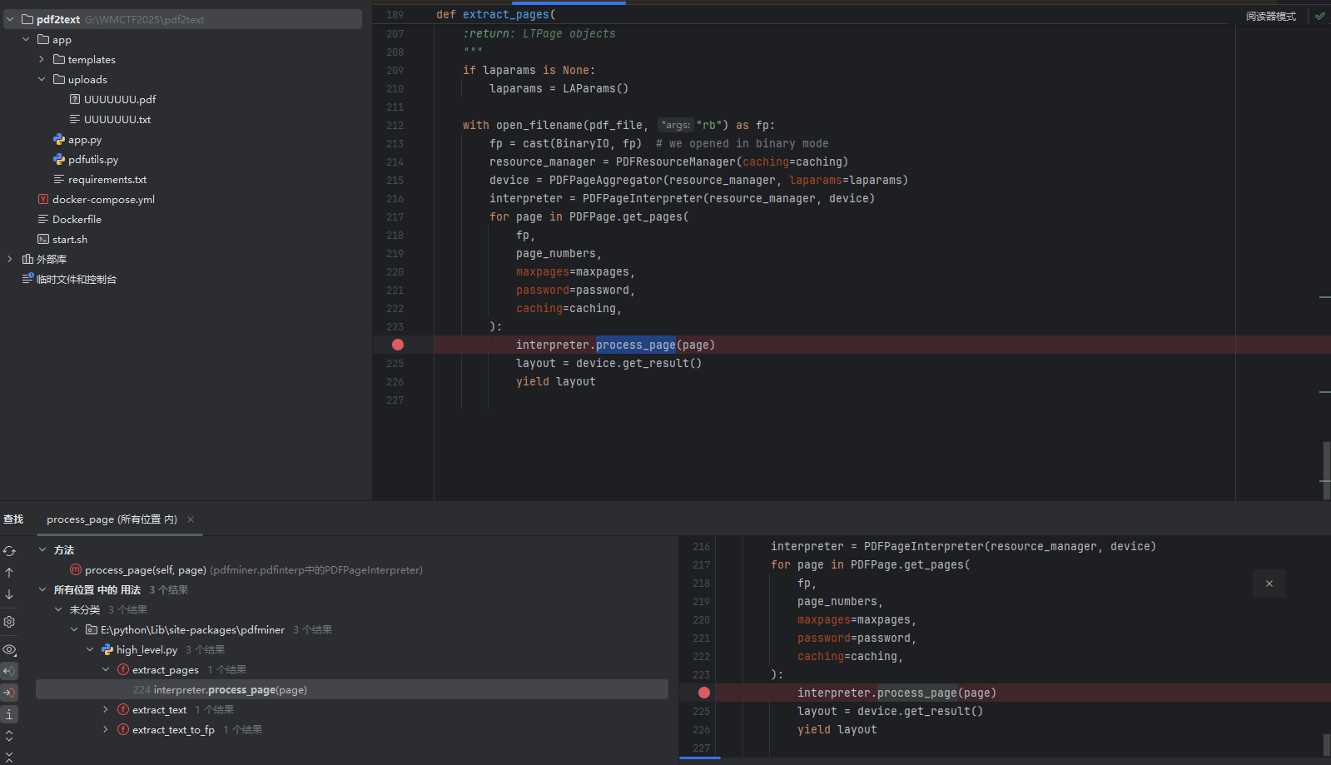Open app.py in project tree
1331x765 pixels.
click(x=85, y=140)
